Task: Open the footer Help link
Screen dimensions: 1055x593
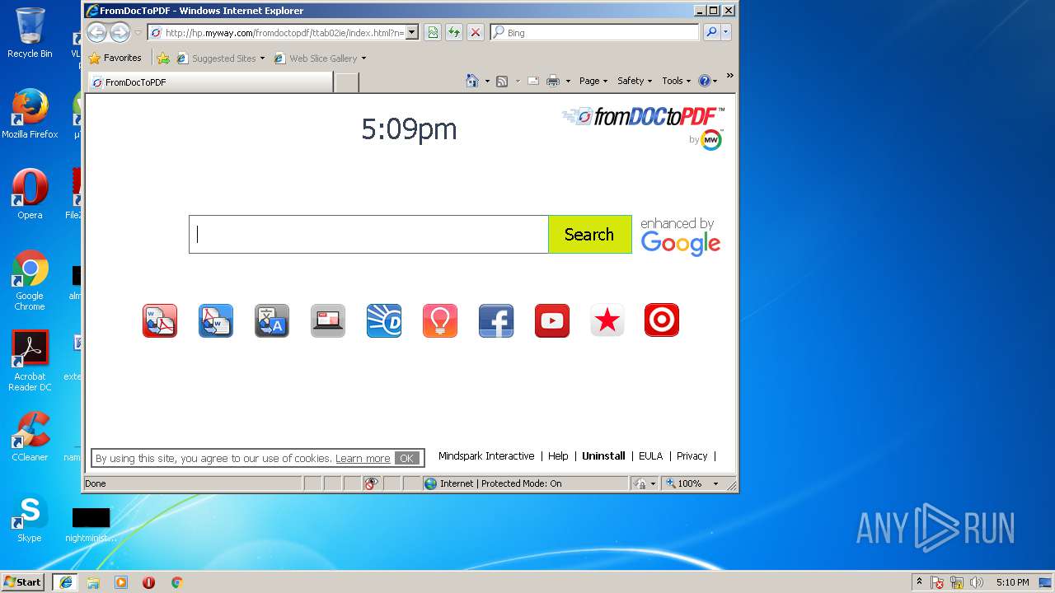Action: point(558,456)
